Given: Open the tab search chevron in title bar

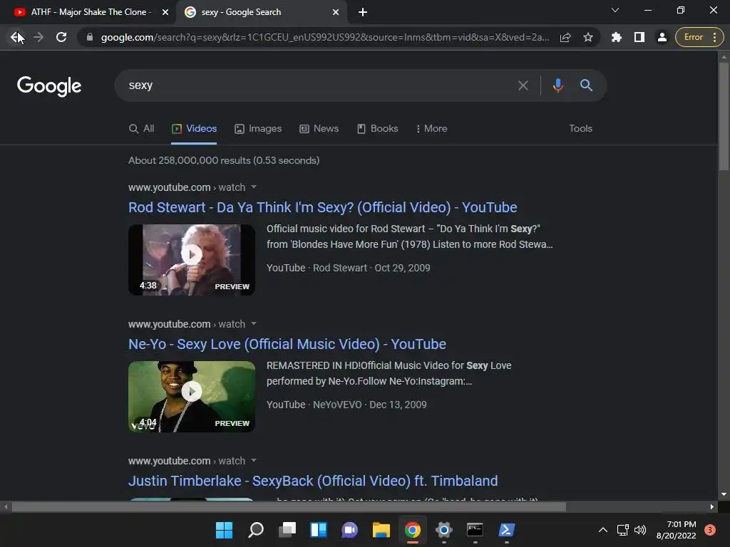Looking at the screenshot, I should (615, 10).
